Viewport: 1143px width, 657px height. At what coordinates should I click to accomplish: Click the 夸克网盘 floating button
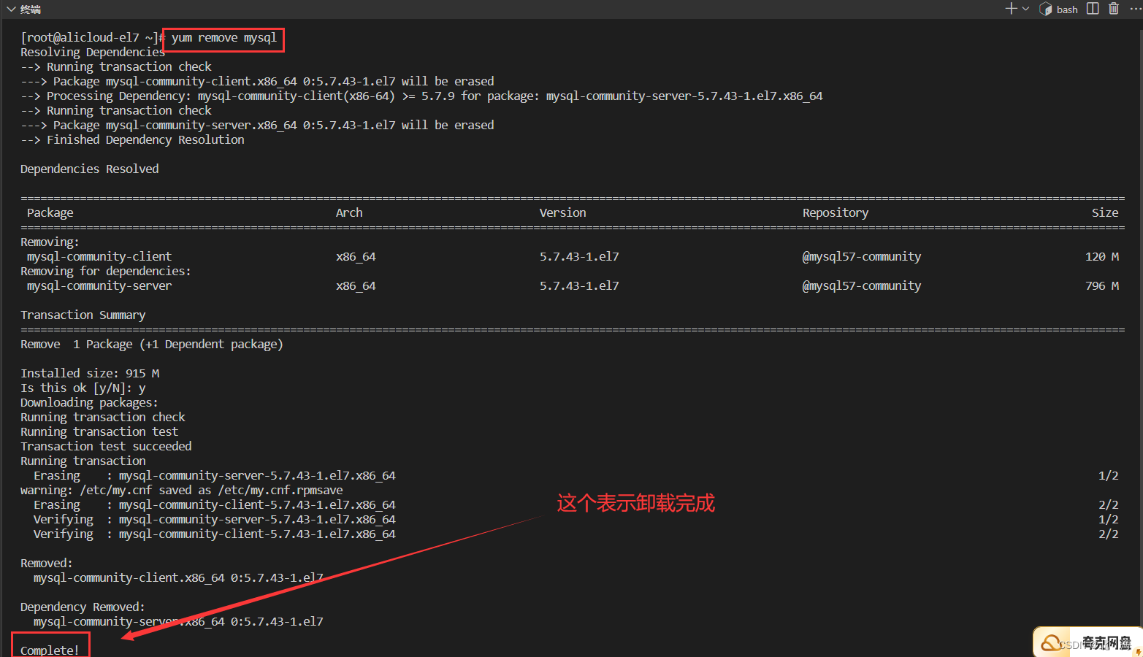(1087, 642)
